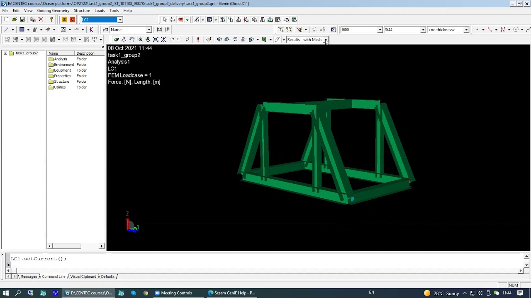
Task: Open the Results - with Mesh dropdown
Action: [326, 39]
